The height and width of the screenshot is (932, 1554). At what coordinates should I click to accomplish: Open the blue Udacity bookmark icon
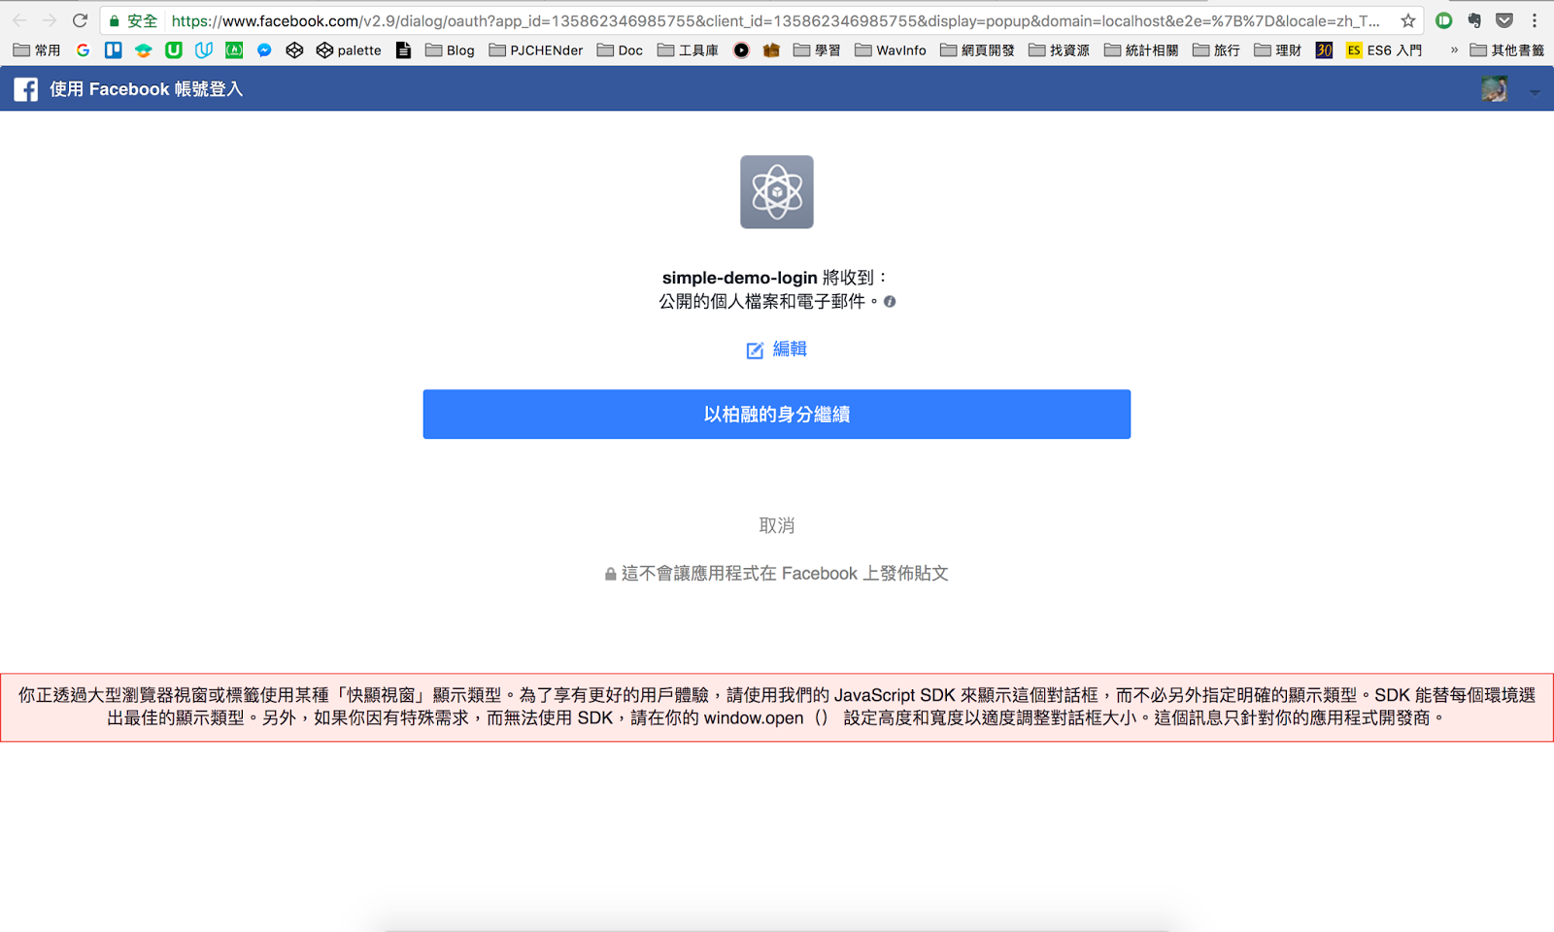coord(204,50)
